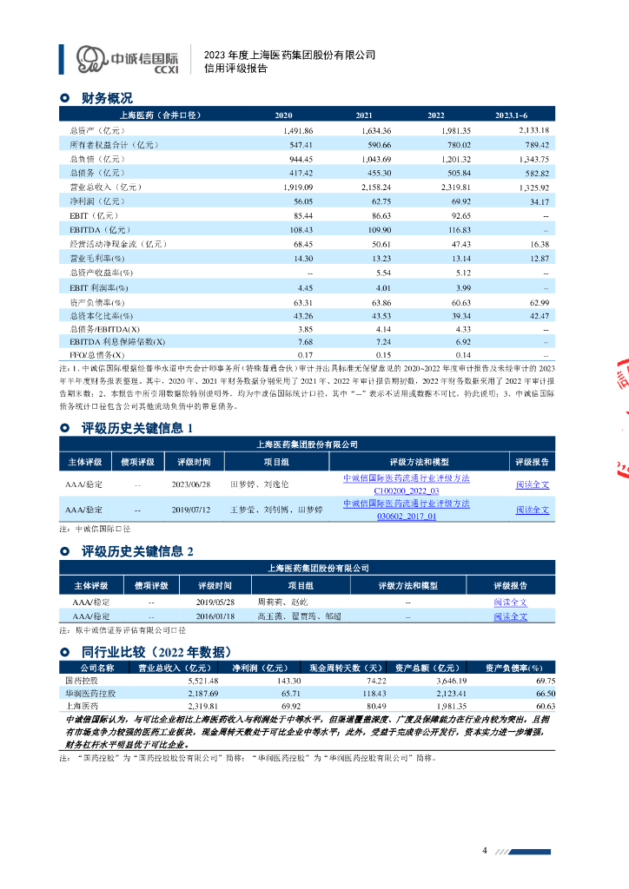Viewport: 629px width, 889px height.
Task: Click total liabilities value 1,343.75
Action: click(x=533, y=160)
